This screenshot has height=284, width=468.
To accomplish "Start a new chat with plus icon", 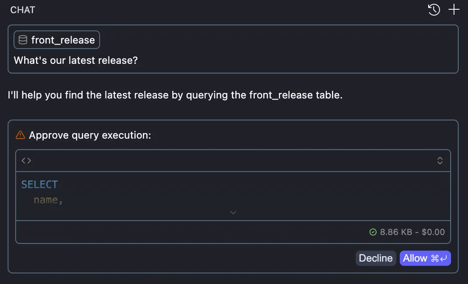I will pos(454,10).
